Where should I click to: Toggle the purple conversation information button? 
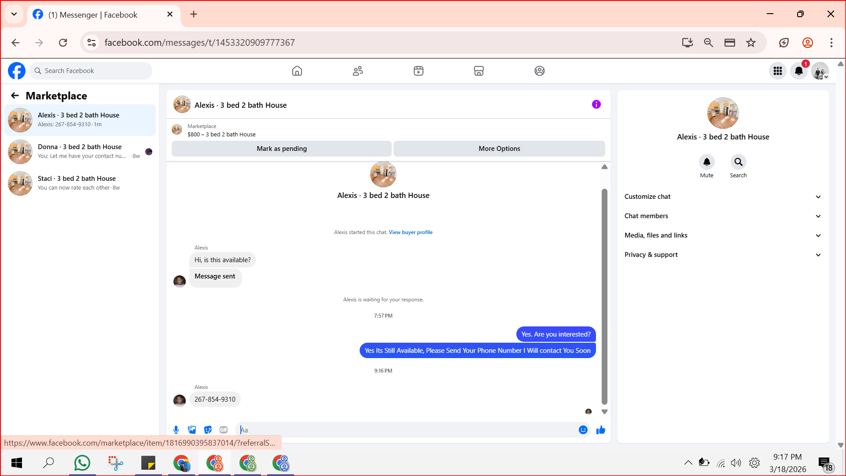[596, 104]
